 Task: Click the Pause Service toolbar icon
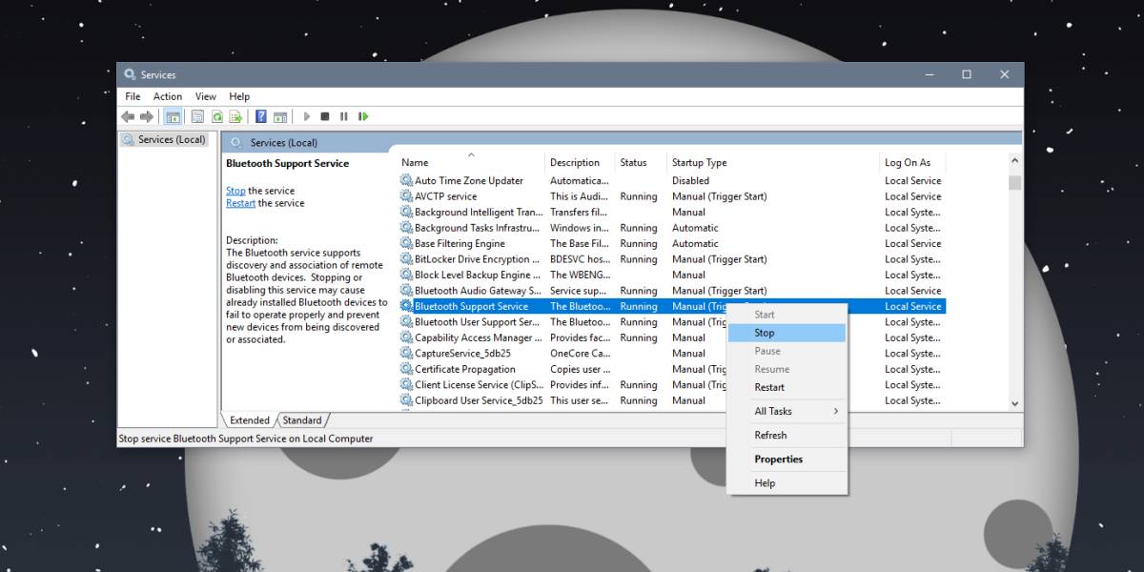coord(345,116)
